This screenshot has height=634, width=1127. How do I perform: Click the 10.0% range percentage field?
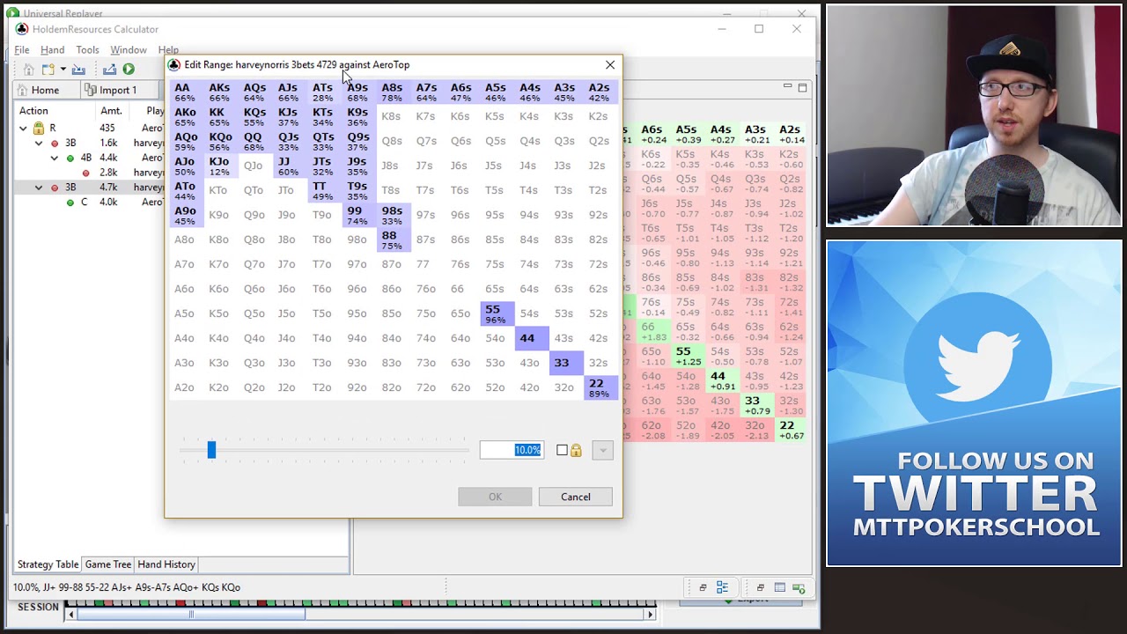pyautogui.click(x=512, y=450)
